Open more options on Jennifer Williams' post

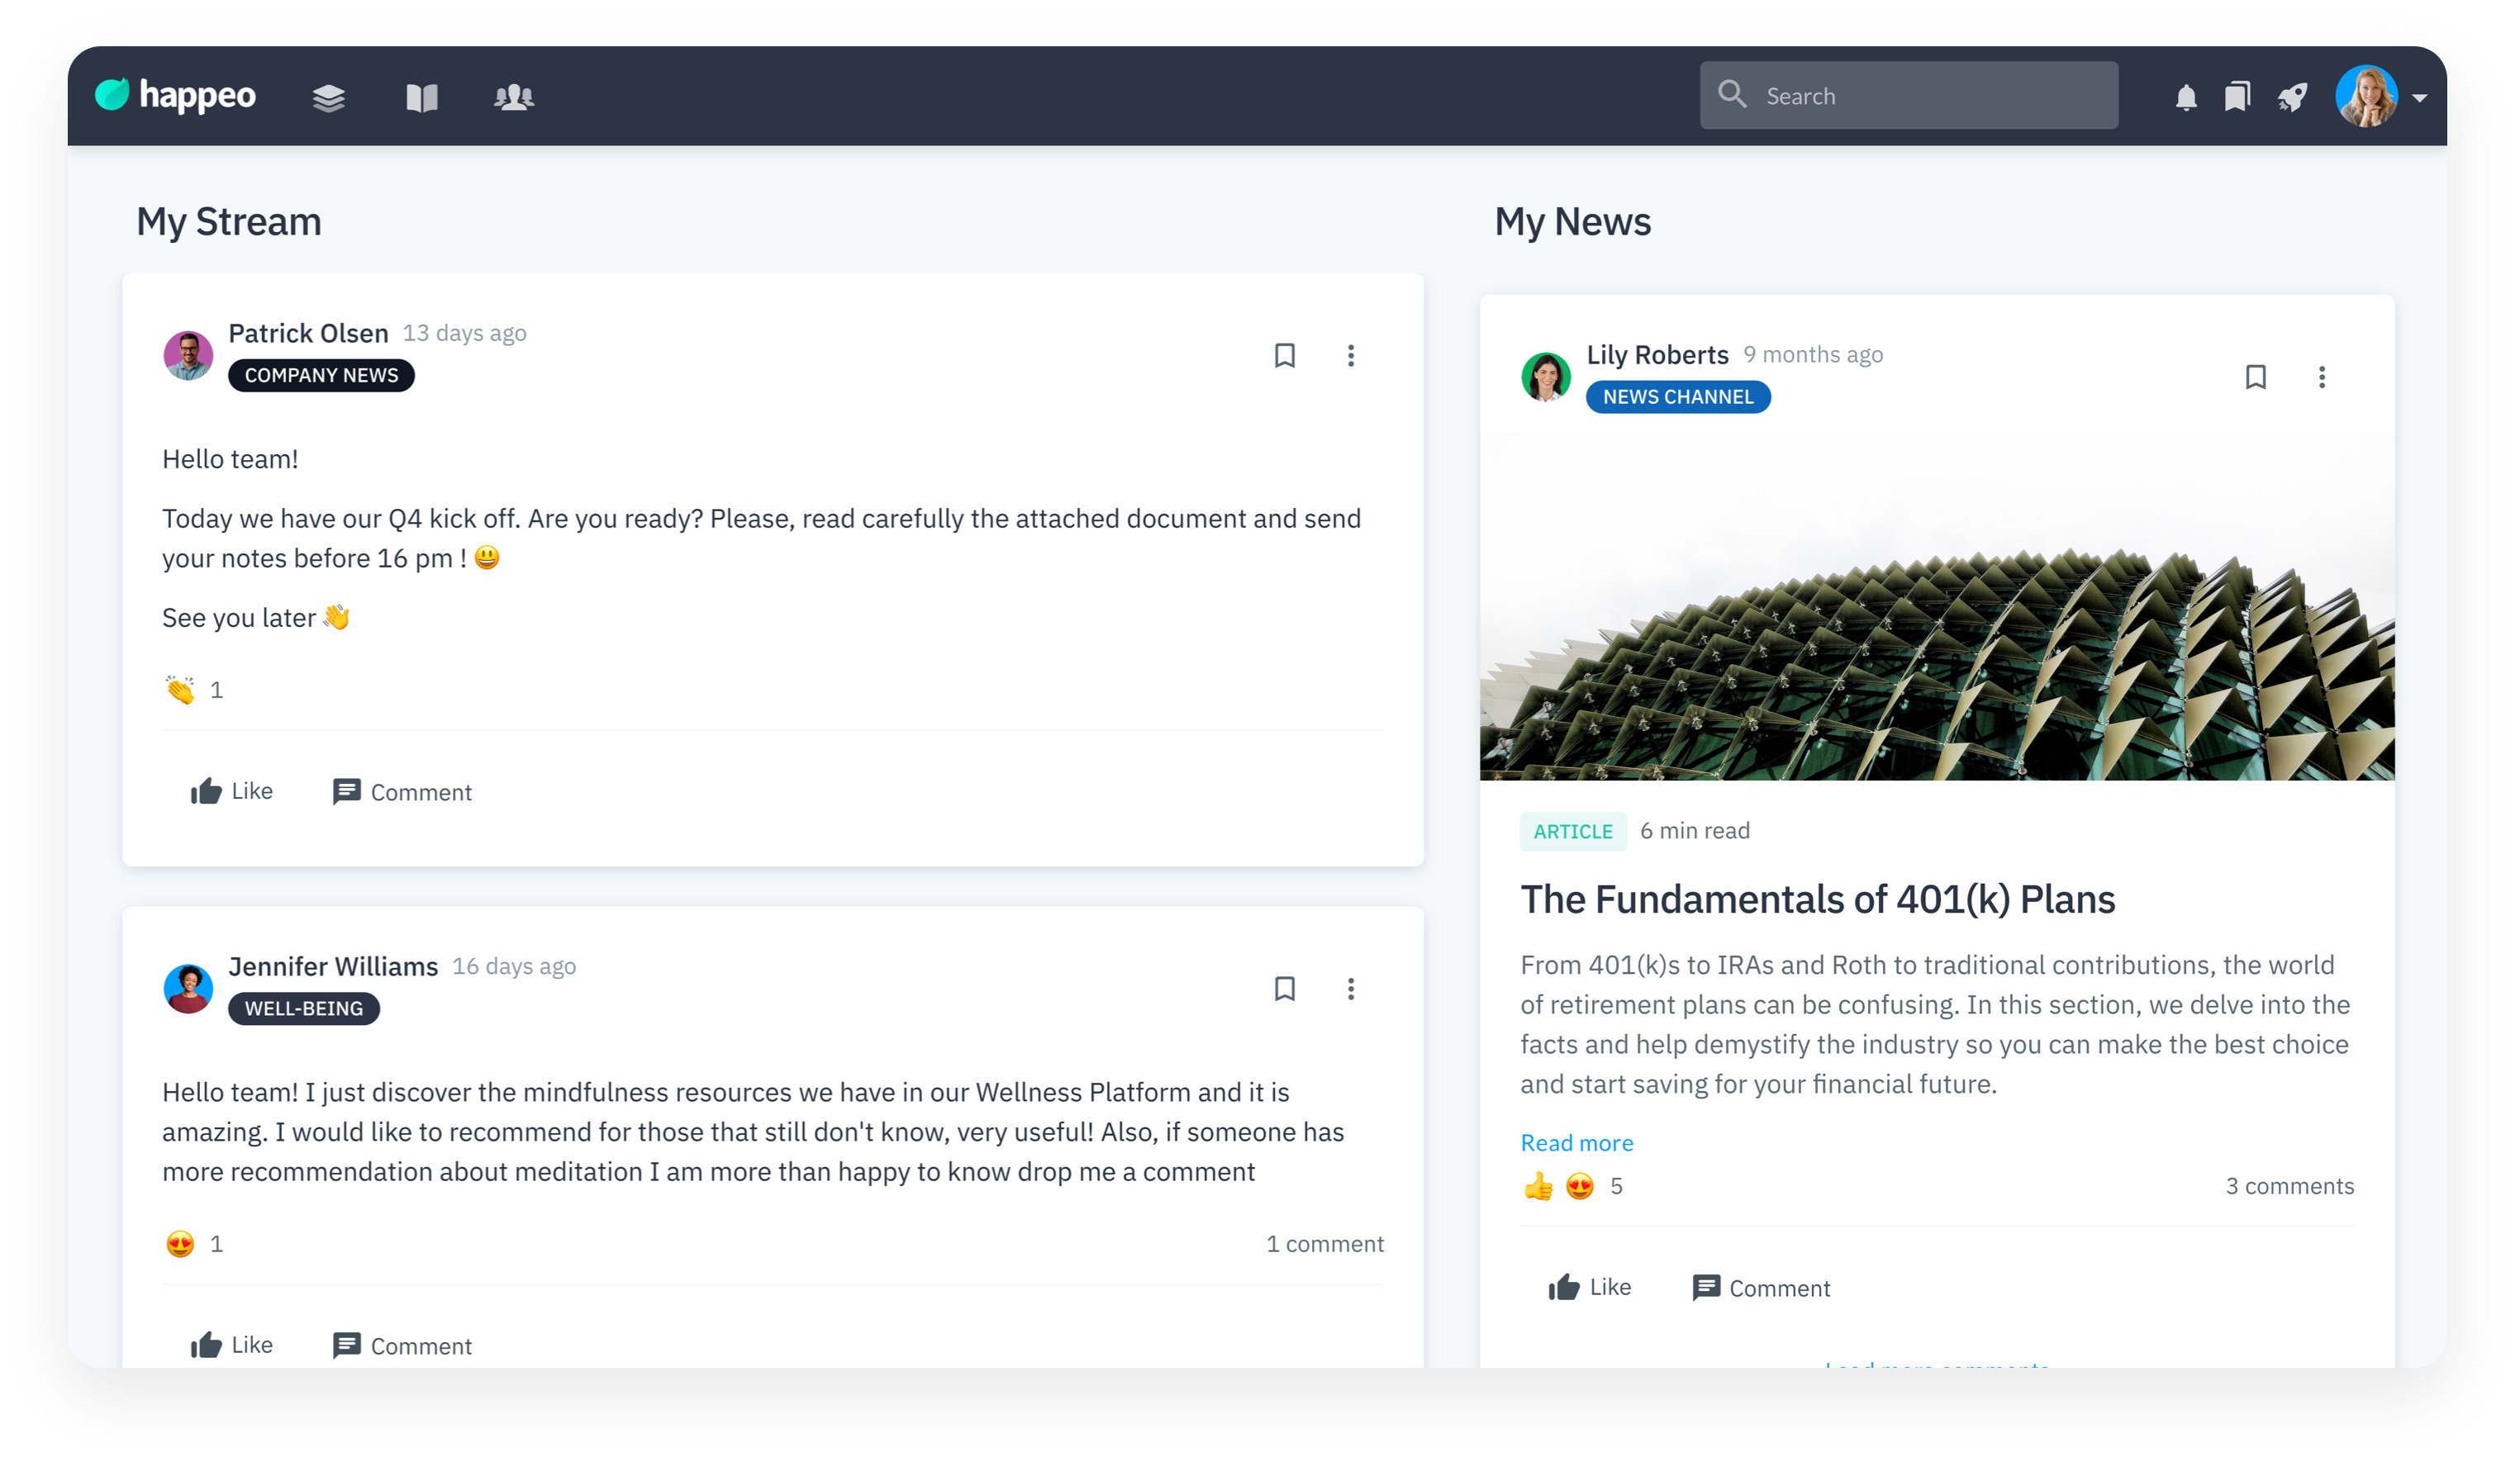tap(1350, 988)
